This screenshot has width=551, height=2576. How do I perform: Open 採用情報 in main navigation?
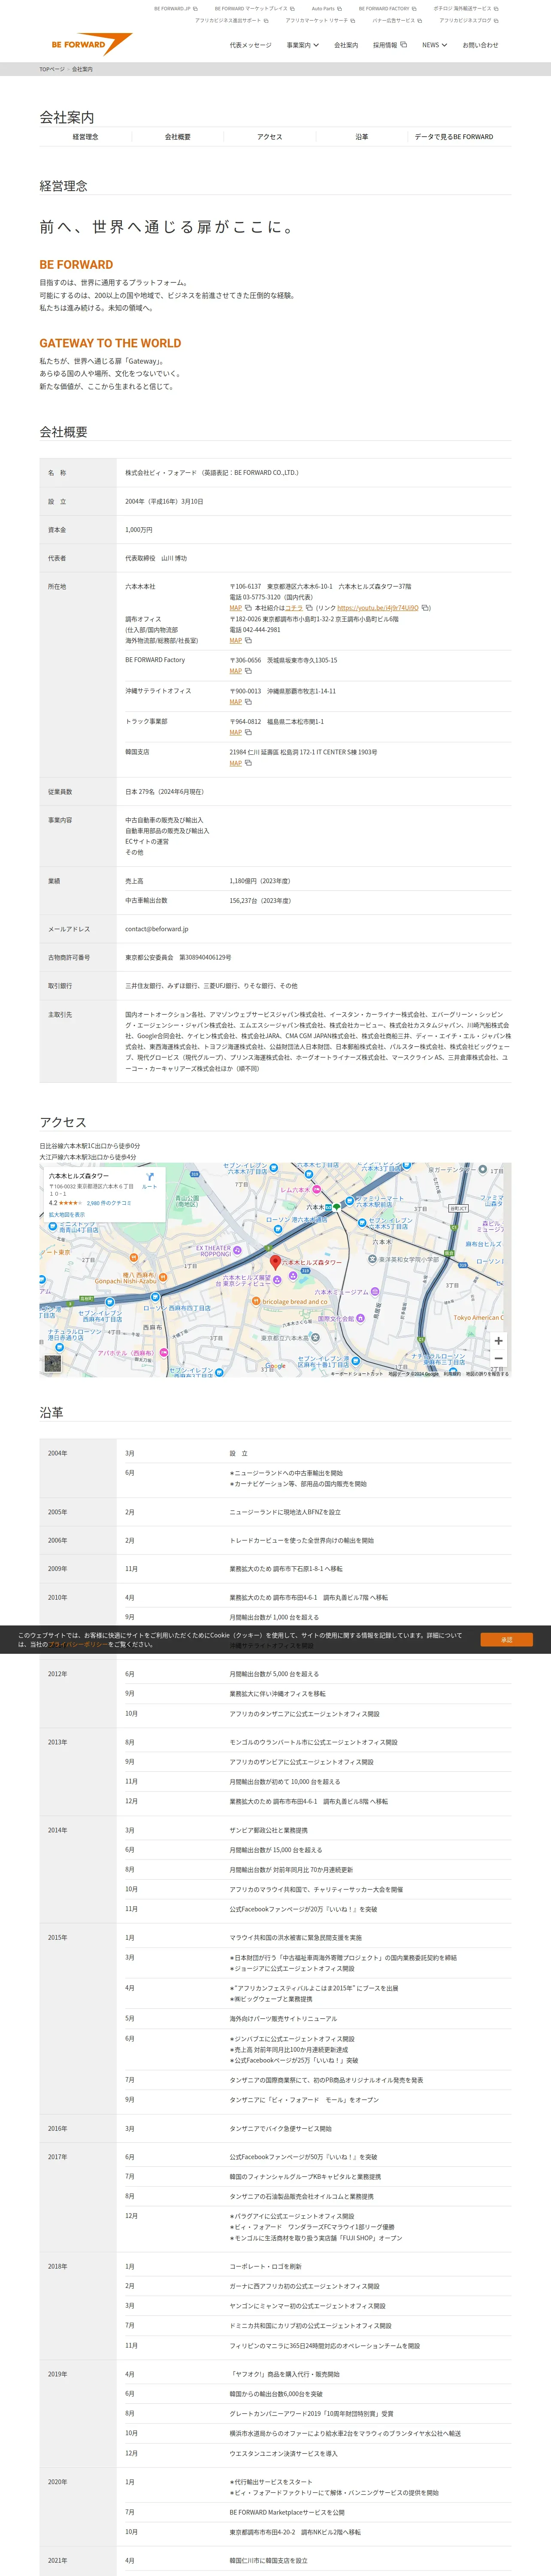click(x=385, y=45)
